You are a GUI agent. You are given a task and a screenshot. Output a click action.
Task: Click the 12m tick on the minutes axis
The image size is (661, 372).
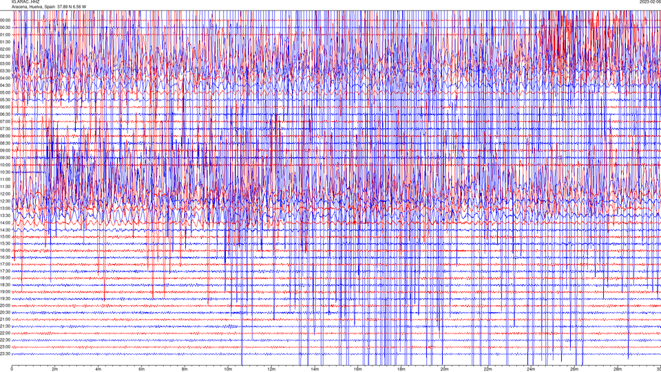pos(271,369)
